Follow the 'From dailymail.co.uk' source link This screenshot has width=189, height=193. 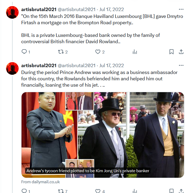[41, 182]
